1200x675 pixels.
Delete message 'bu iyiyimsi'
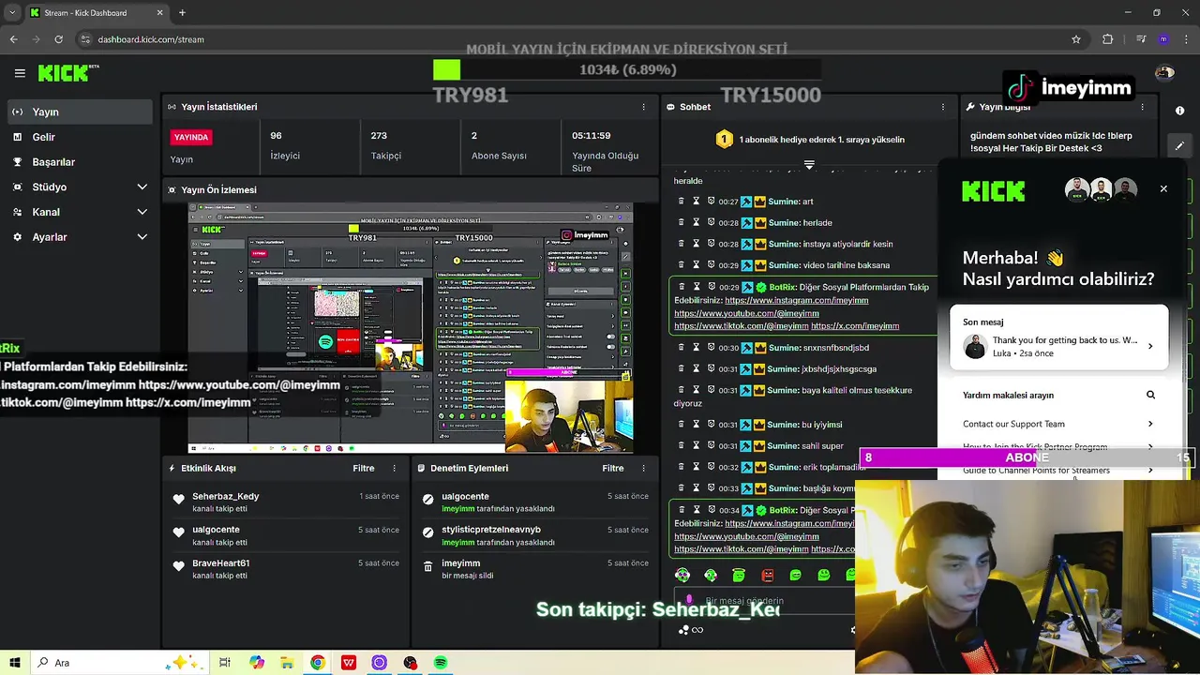682,425
